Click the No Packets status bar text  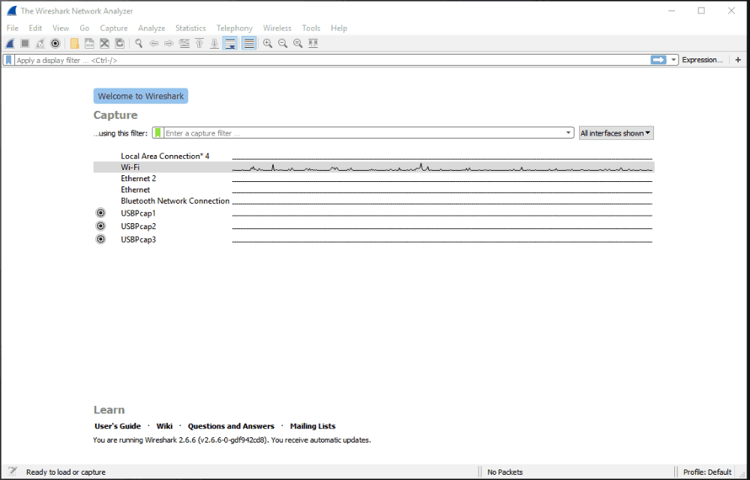click(505, 472)
